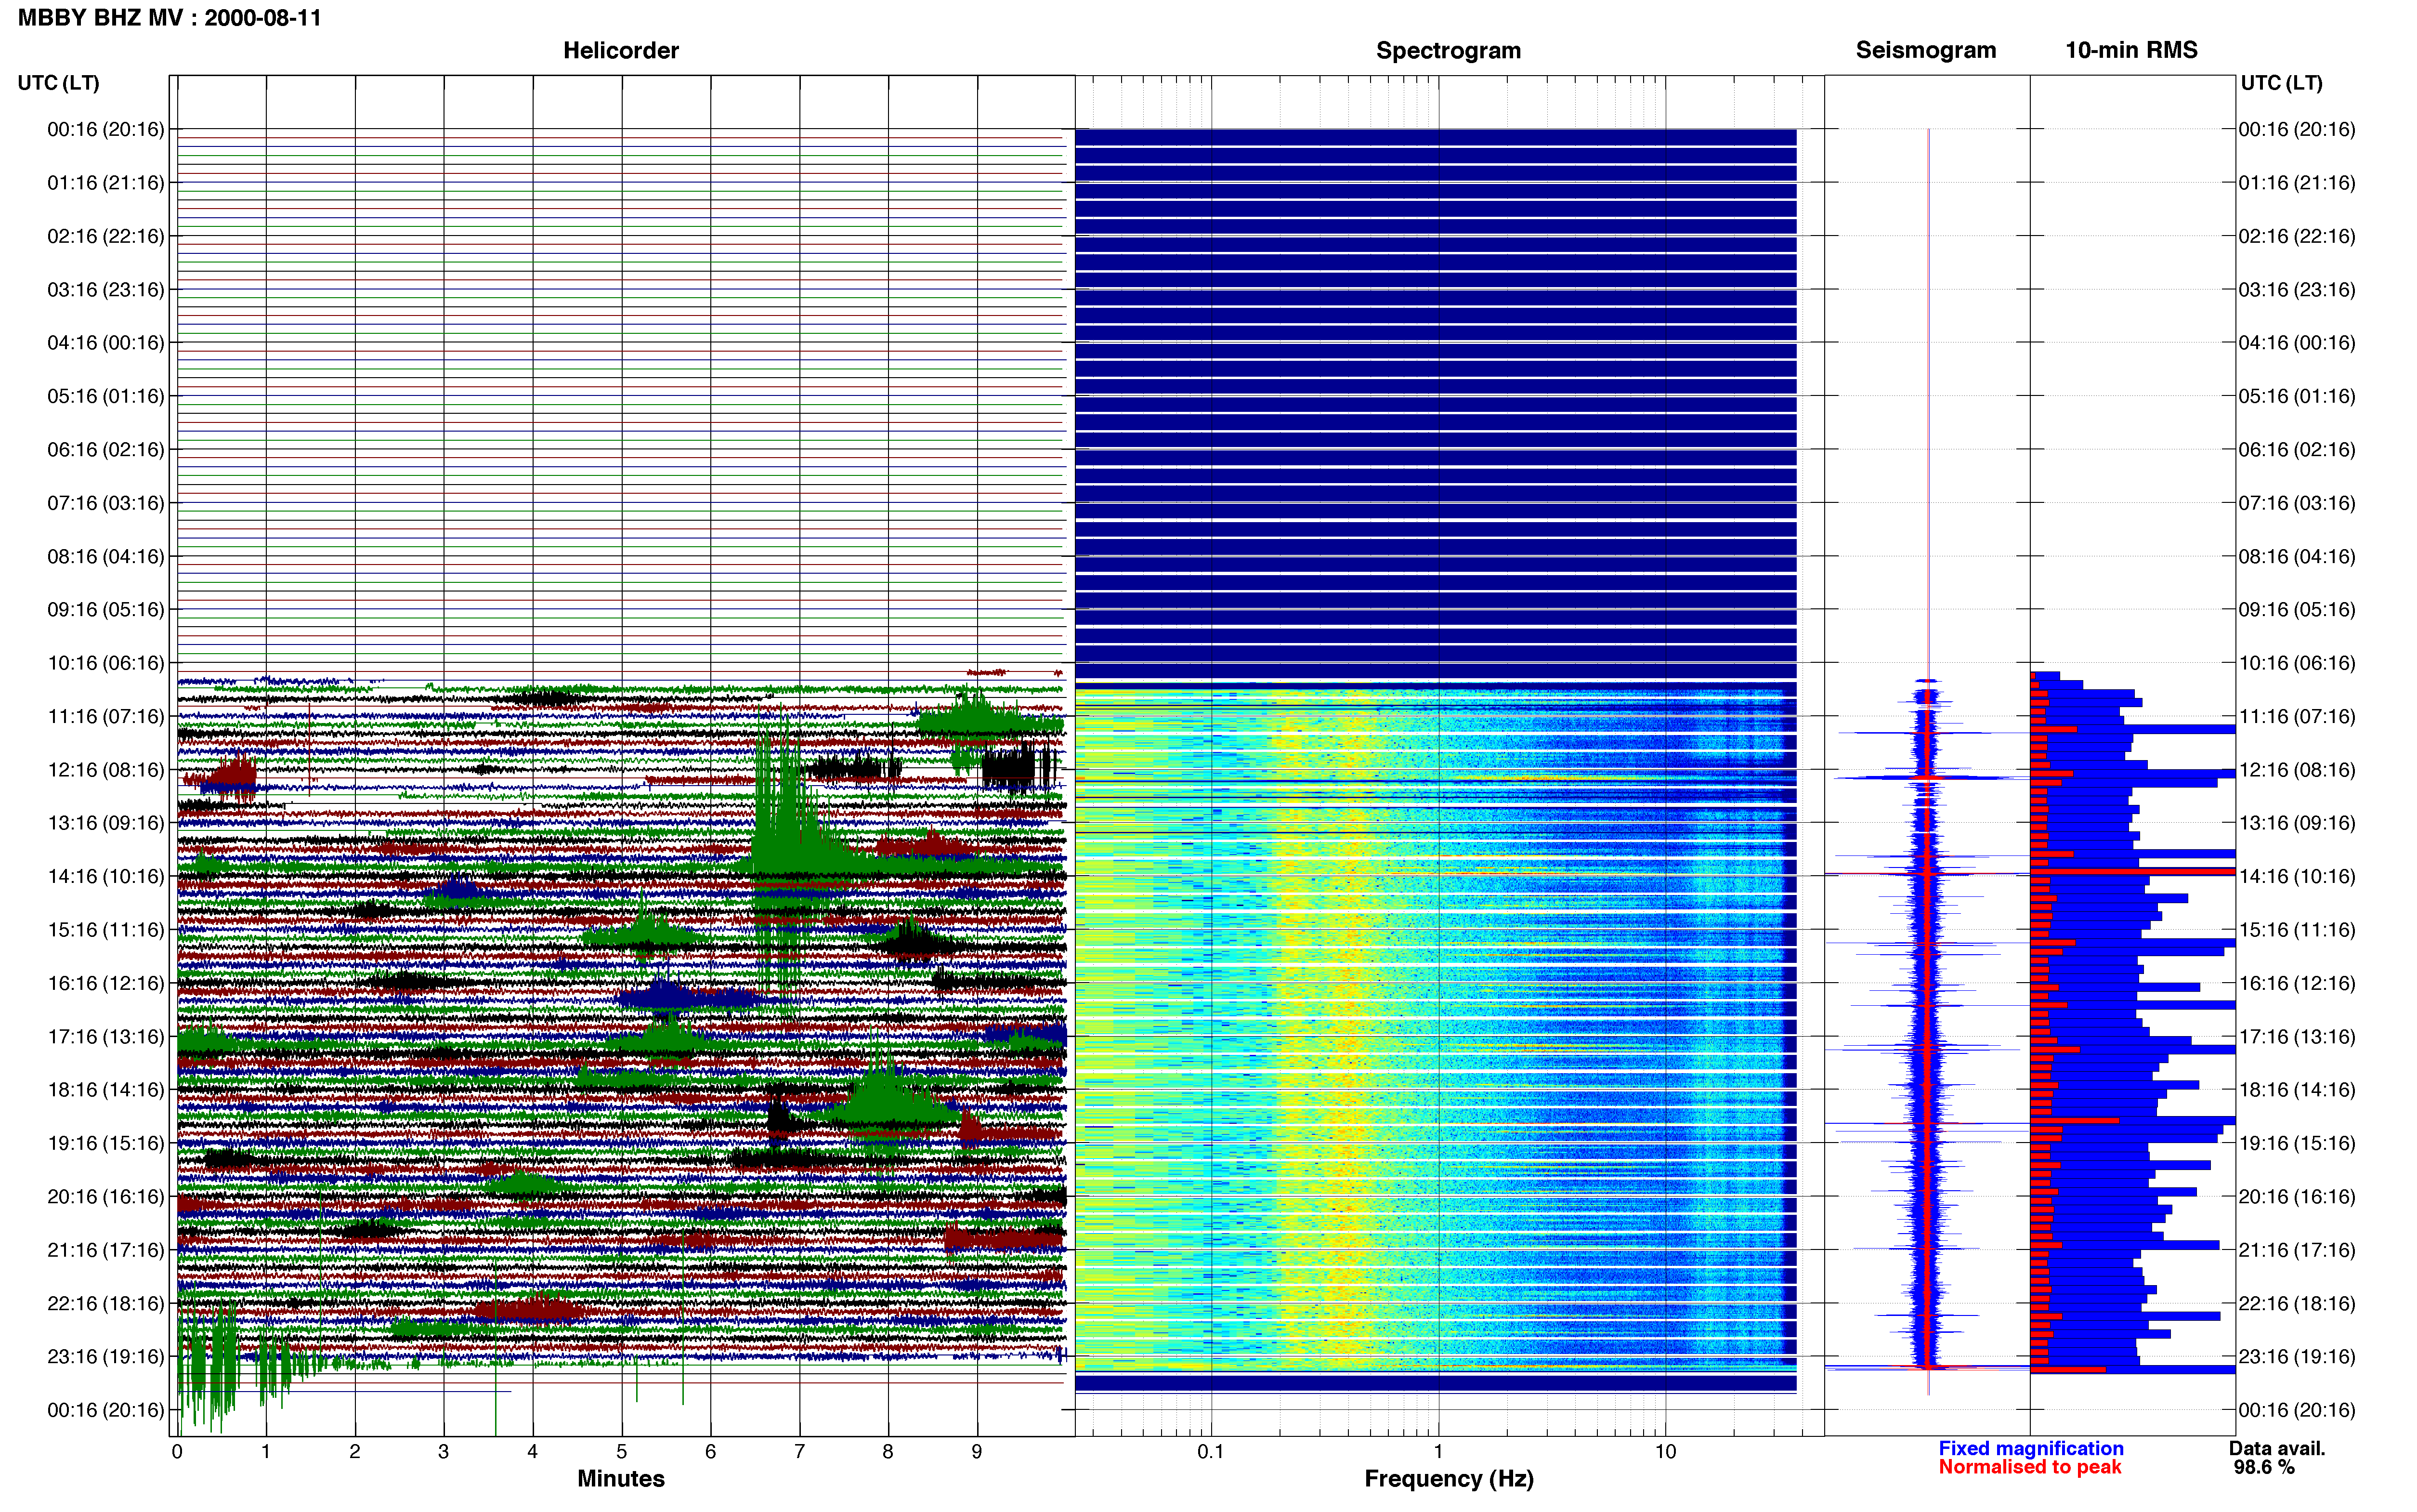Image resolution: width=2417 pixels, height=1512 pixels.
Task: Click left time label '15:16 (11:16)'
Action: (x=105, y=930)
